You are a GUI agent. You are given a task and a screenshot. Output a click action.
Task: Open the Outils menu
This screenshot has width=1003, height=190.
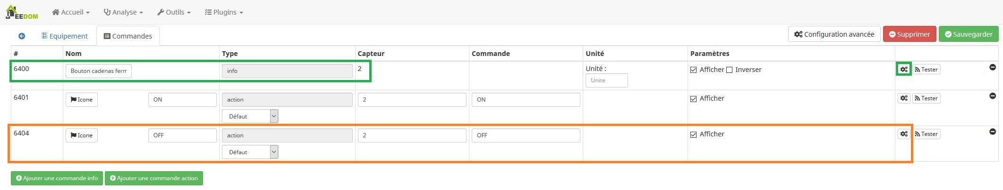click(x=174, y=12)
